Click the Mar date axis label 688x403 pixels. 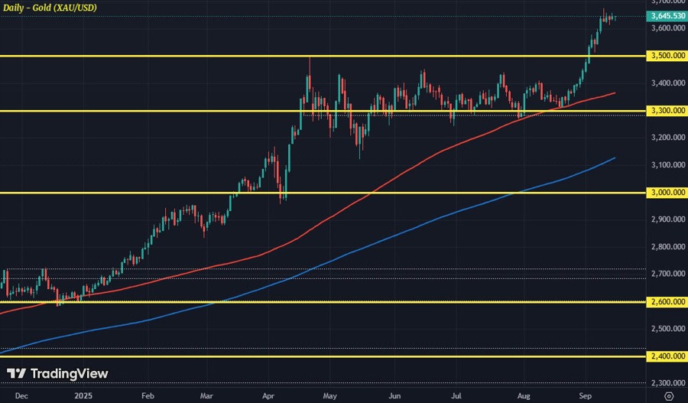206,396
